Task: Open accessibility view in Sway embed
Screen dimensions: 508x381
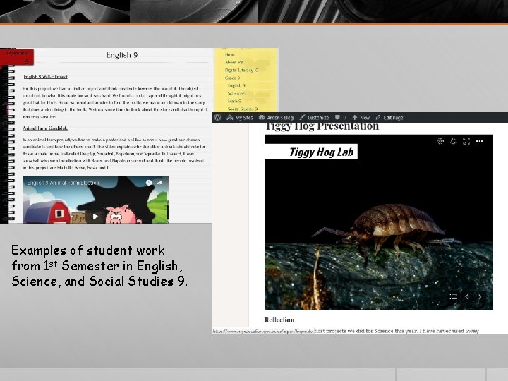Action: (x=440, y=141)
